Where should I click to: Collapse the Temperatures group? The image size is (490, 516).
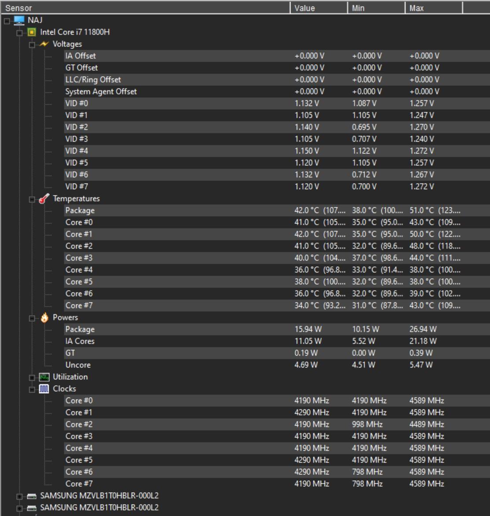pyautogui.click(x=32, y=200)
